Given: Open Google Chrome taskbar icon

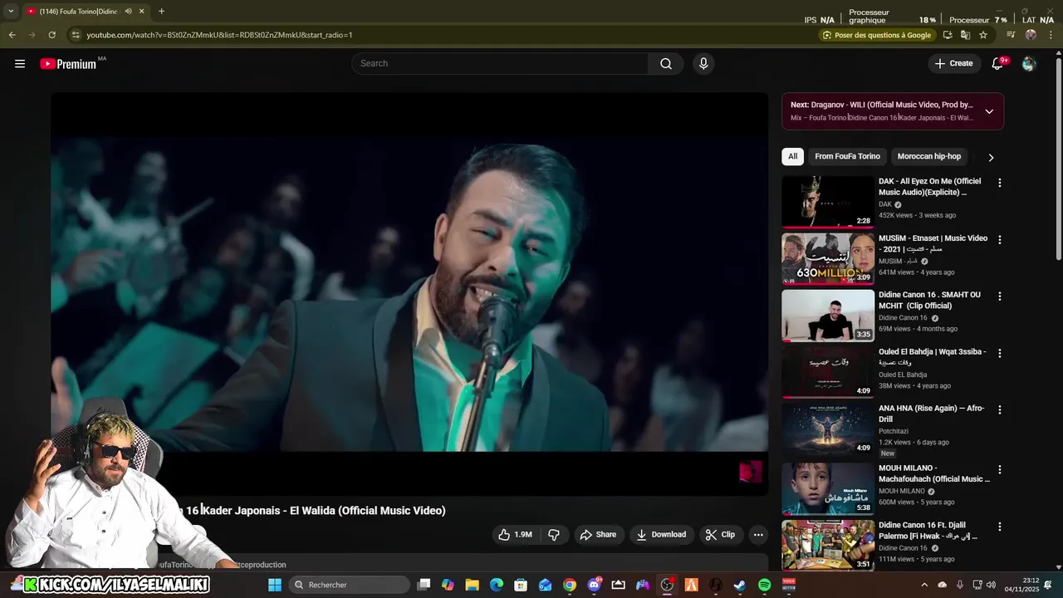Looking at the screenshot, I should pyautogui.click(x=570, y=585).
